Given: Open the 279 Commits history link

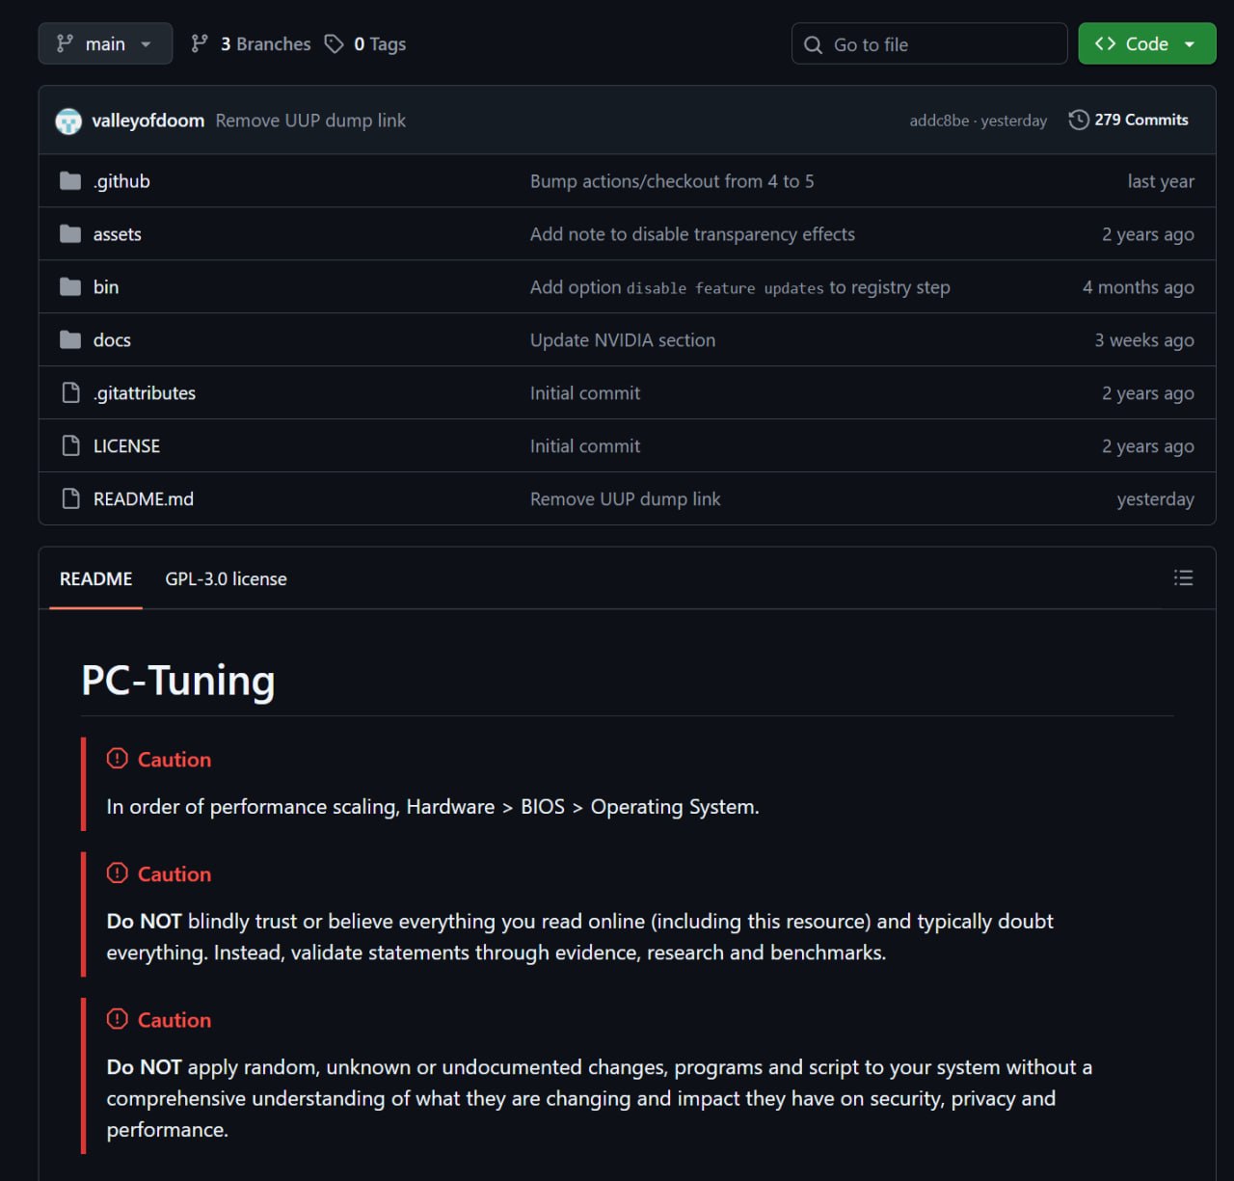Looking at the screenshot, I should coord(1129,120).
